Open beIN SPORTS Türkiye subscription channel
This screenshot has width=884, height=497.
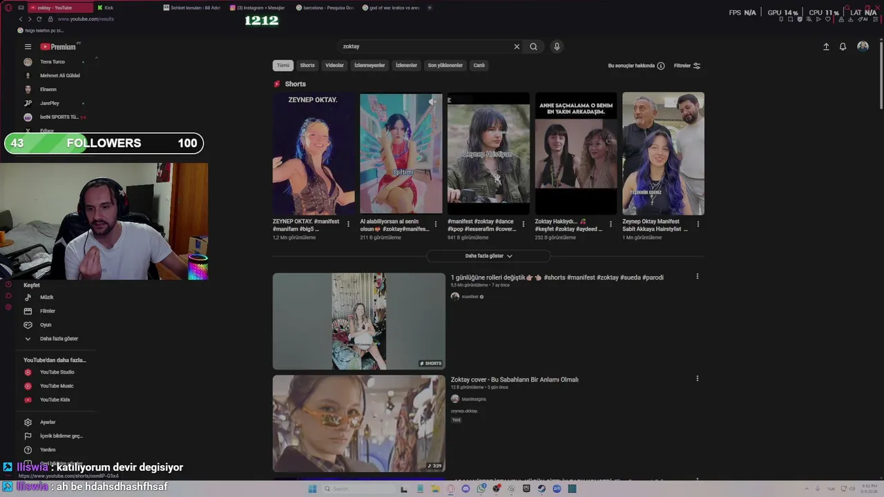(x=59, y=117)
